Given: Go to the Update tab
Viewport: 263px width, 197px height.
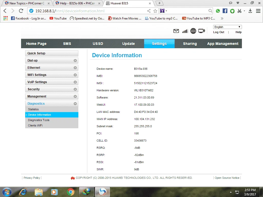Looking at the screenshot, I should pyautogui.click(x=128, y=44).
